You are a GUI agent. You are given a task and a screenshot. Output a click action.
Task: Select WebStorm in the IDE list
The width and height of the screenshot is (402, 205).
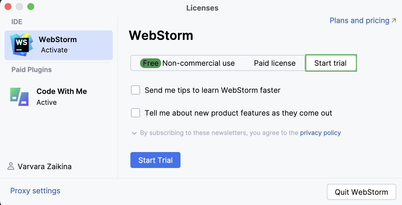click(x=58, y=45)
